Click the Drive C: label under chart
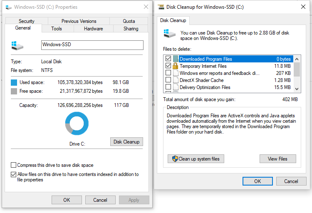Screen dimensions: 312x213 (x=77, y=144)
